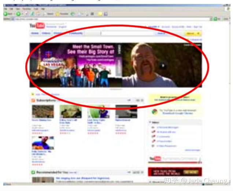Viewport: 233px width, 191px height.
Task: Click the Download Google Chrome link
Action: (x=178, y=113)
